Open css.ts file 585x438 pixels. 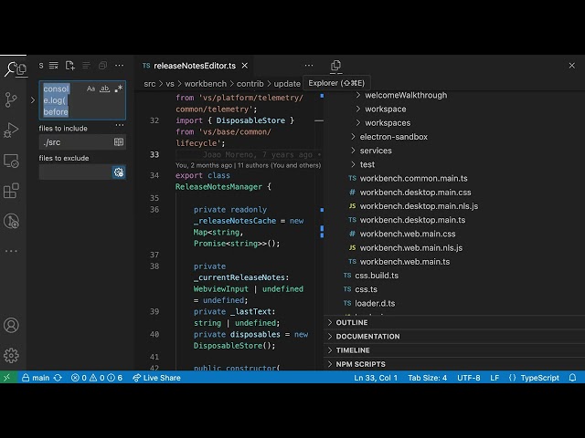click(x=366, y=289)
